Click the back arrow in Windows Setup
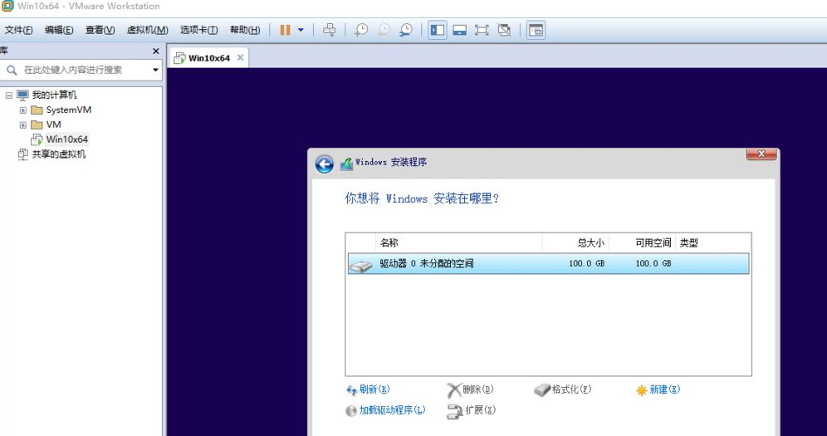 [325, 164]
